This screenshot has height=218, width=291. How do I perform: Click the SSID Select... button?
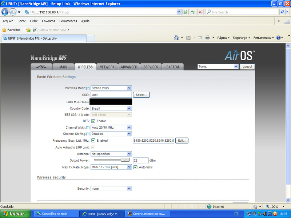pos(141,95)
